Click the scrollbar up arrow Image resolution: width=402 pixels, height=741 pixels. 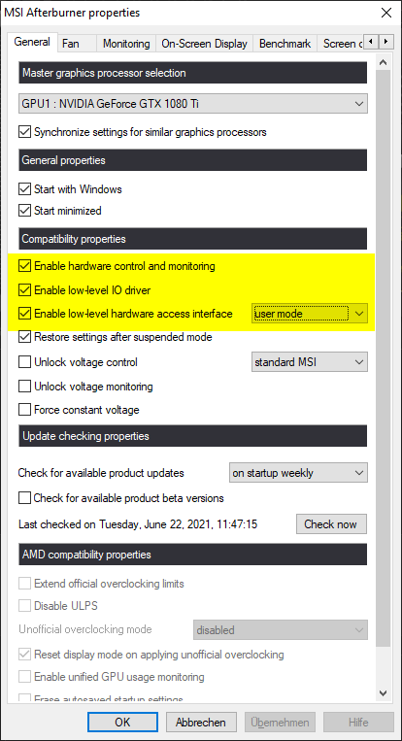click(x=384, y=62)
